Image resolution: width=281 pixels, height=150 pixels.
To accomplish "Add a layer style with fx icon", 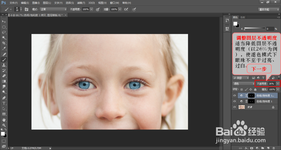I will (x=246, y=148).
